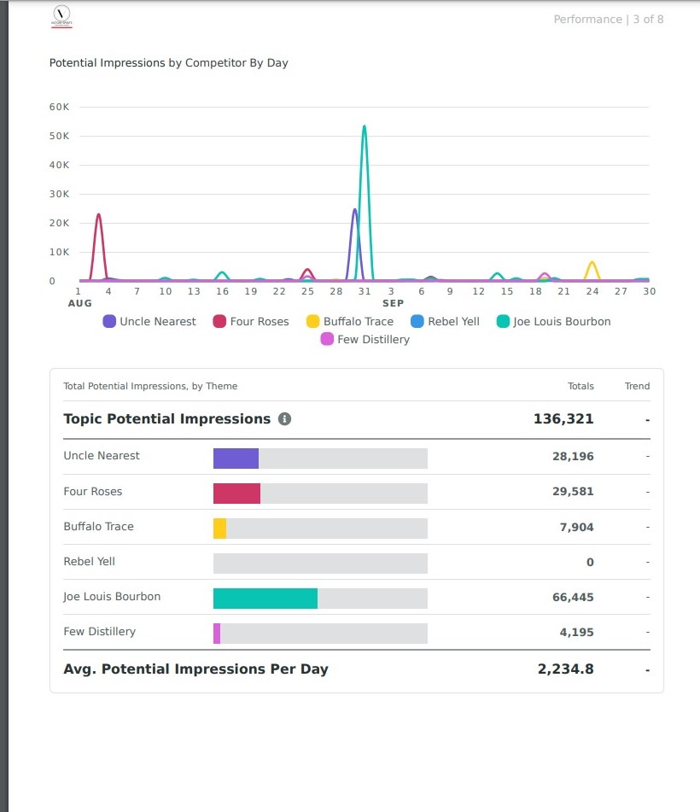Click the Avg. Potential Impressions Per Day label

coord(195,669)
